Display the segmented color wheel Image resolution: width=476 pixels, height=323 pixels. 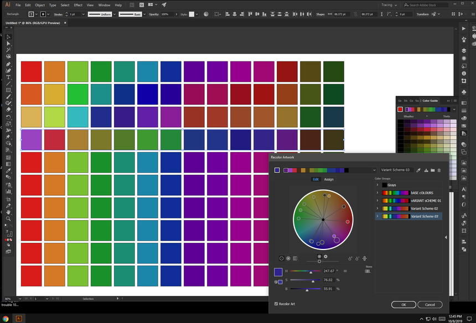(288, 258)
